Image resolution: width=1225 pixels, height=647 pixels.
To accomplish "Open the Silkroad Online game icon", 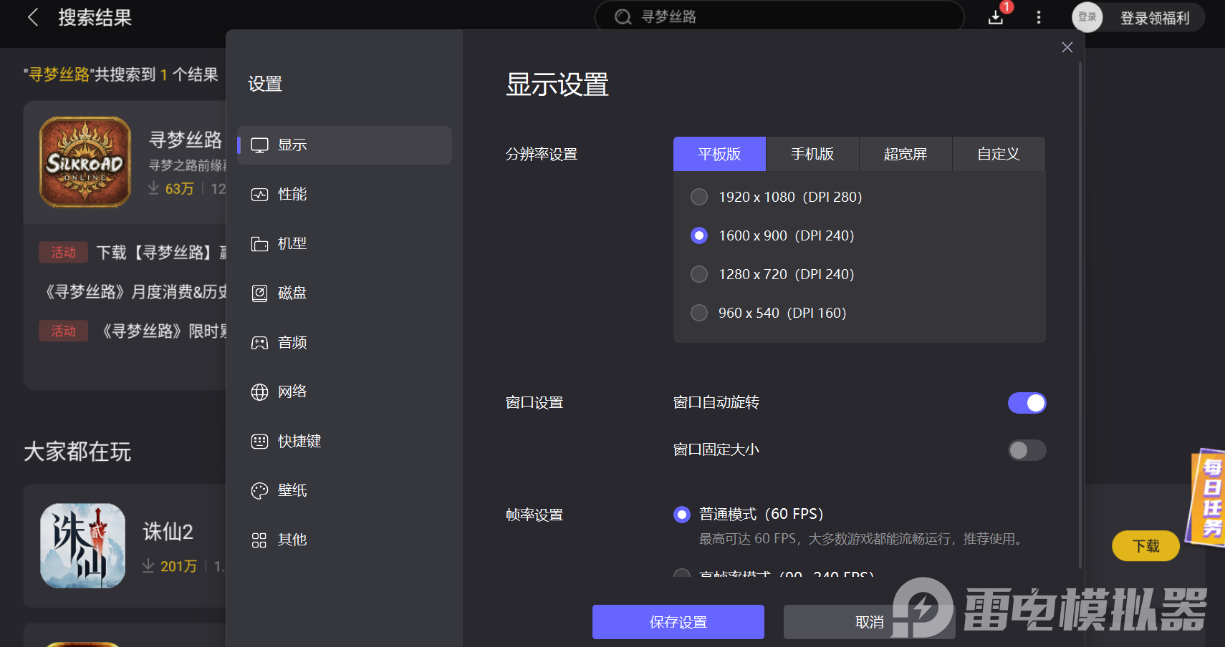I will (85, 162).
